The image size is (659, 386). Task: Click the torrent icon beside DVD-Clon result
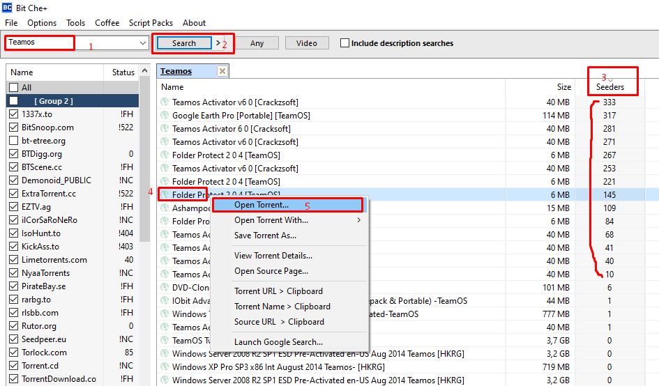tap(165, 287)
